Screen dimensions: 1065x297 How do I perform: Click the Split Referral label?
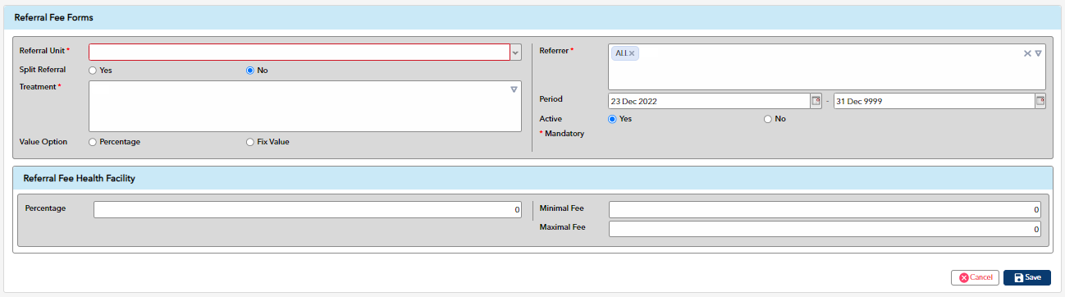(43, 70)
